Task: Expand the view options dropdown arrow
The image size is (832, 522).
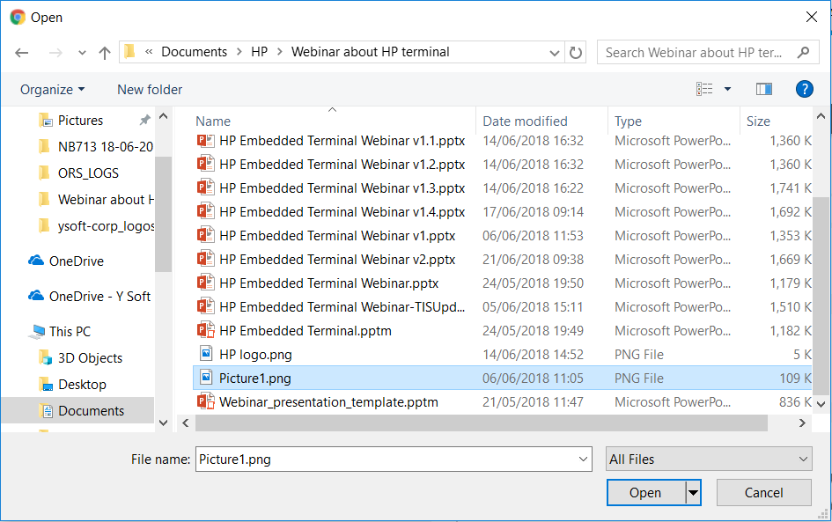Action: tap(727, 89)
